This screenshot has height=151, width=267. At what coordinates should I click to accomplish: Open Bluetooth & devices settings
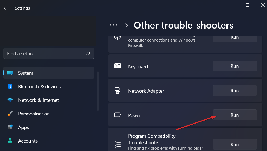(x=49, y=86)
